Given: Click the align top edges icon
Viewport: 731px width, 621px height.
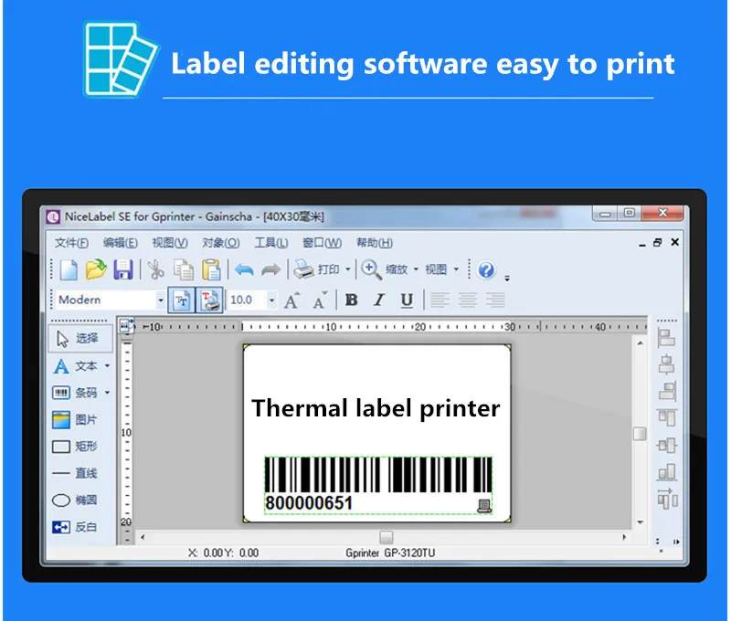Looking at the screenshot, I should [x=667, y=418].
